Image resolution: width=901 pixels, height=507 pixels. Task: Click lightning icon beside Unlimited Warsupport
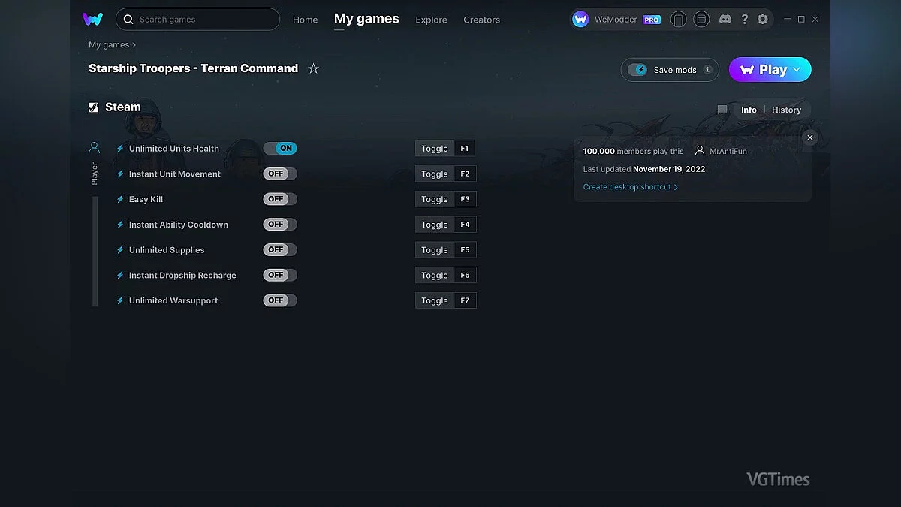[x=120, y=300]
